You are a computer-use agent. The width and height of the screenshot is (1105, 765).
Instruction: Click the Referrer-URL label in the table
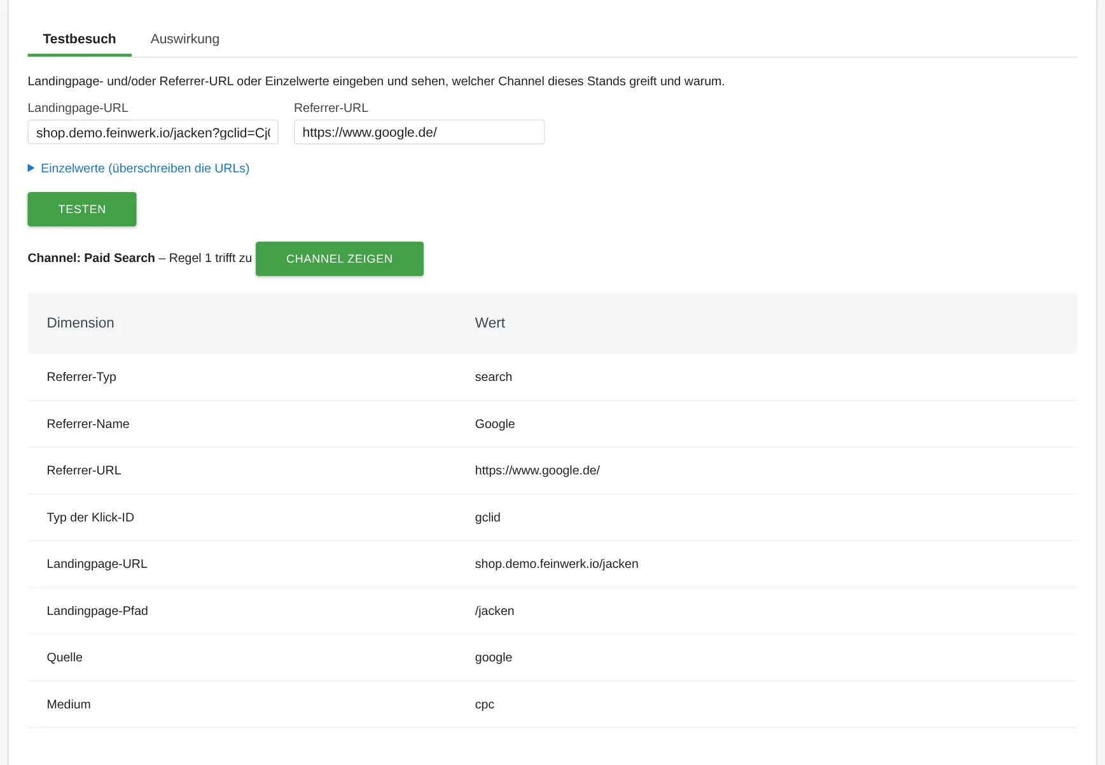(84, 471)
